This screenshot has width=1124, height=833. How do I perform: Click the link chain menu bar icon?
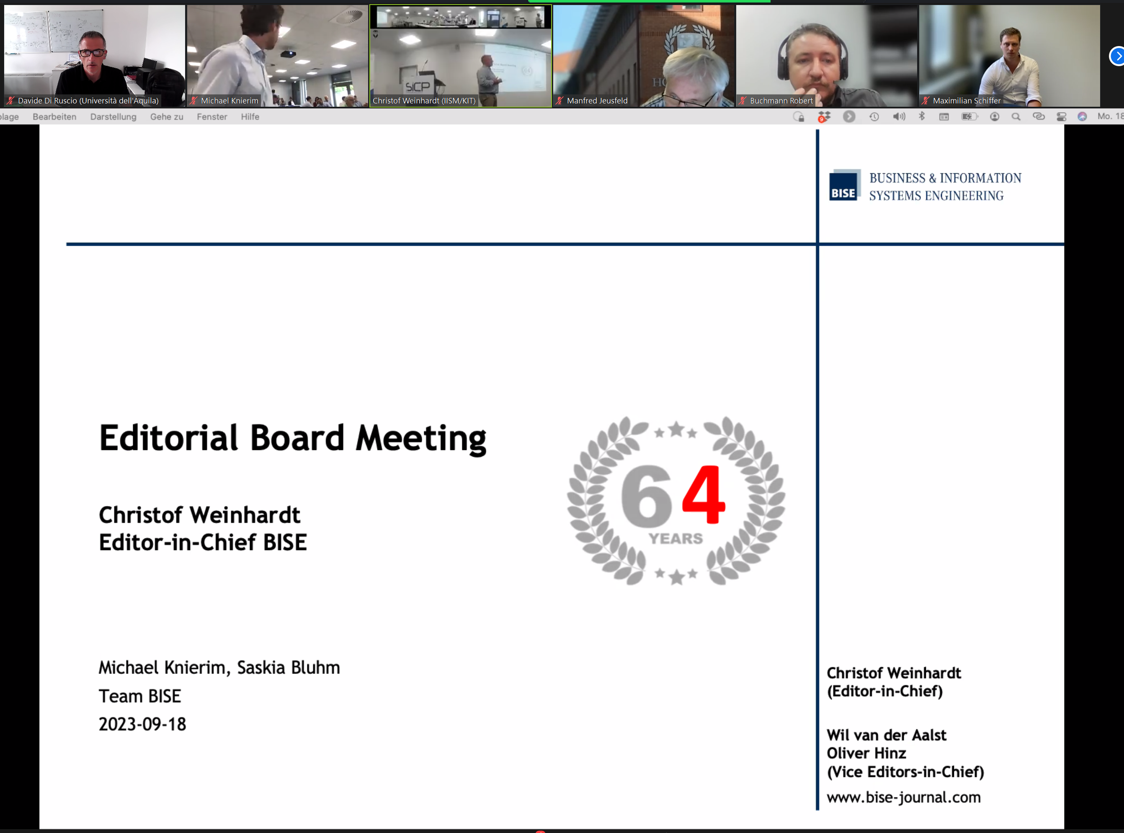tap(1039, 116)
